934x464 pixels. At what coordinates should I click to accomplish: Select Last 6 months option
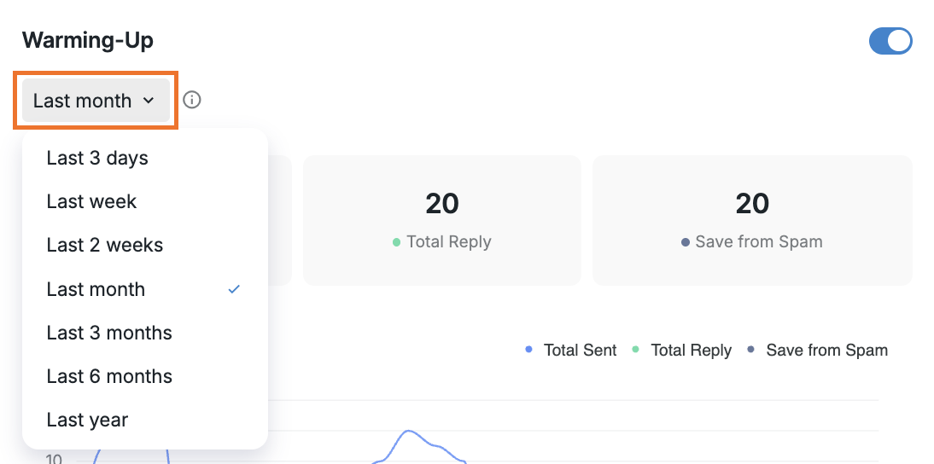pyautogui.click(x=109, y=376)
